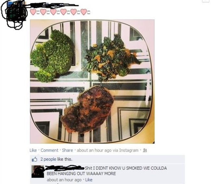Click the kale salad in the photo

[112, 58]
